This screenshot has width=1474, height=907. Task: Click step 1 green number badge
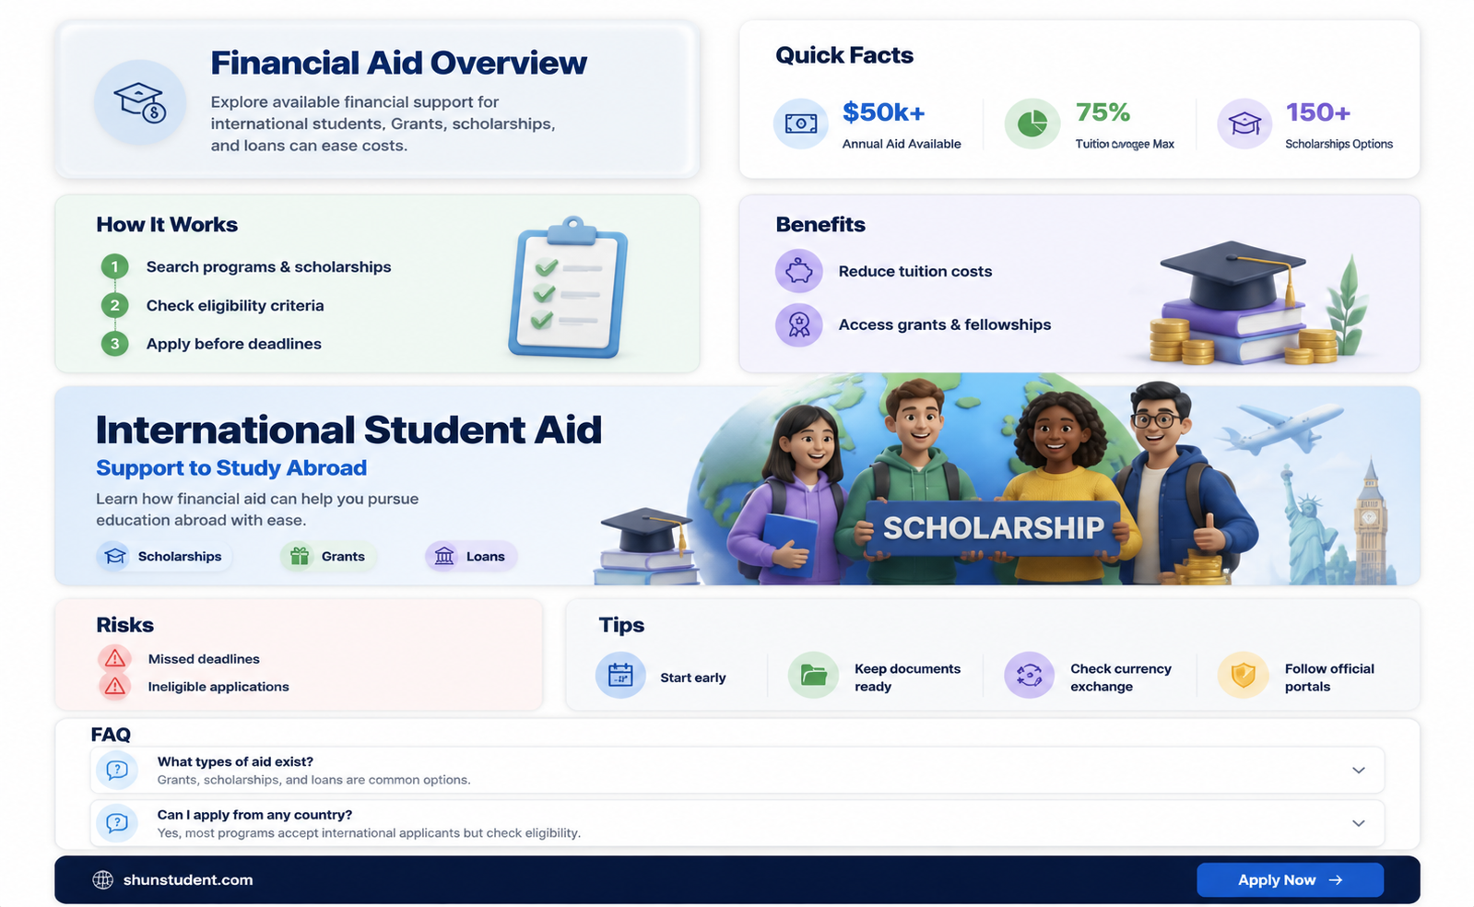114,267
